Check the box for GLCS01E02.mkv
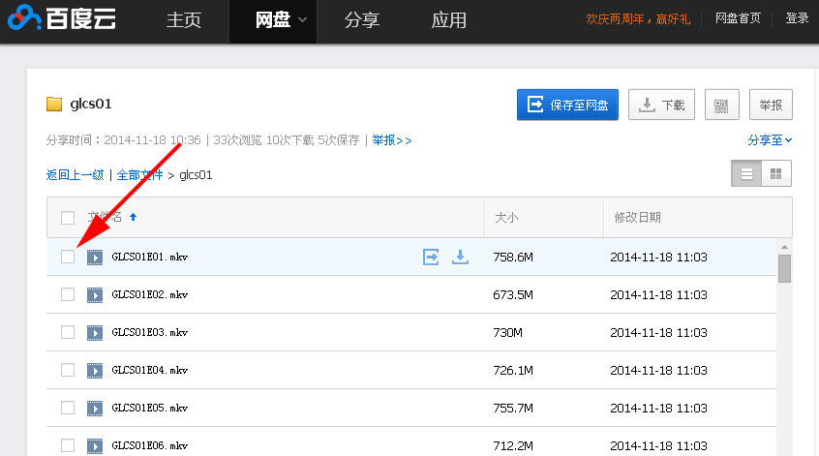Viewport: 819px width, 456px height. 68,294
